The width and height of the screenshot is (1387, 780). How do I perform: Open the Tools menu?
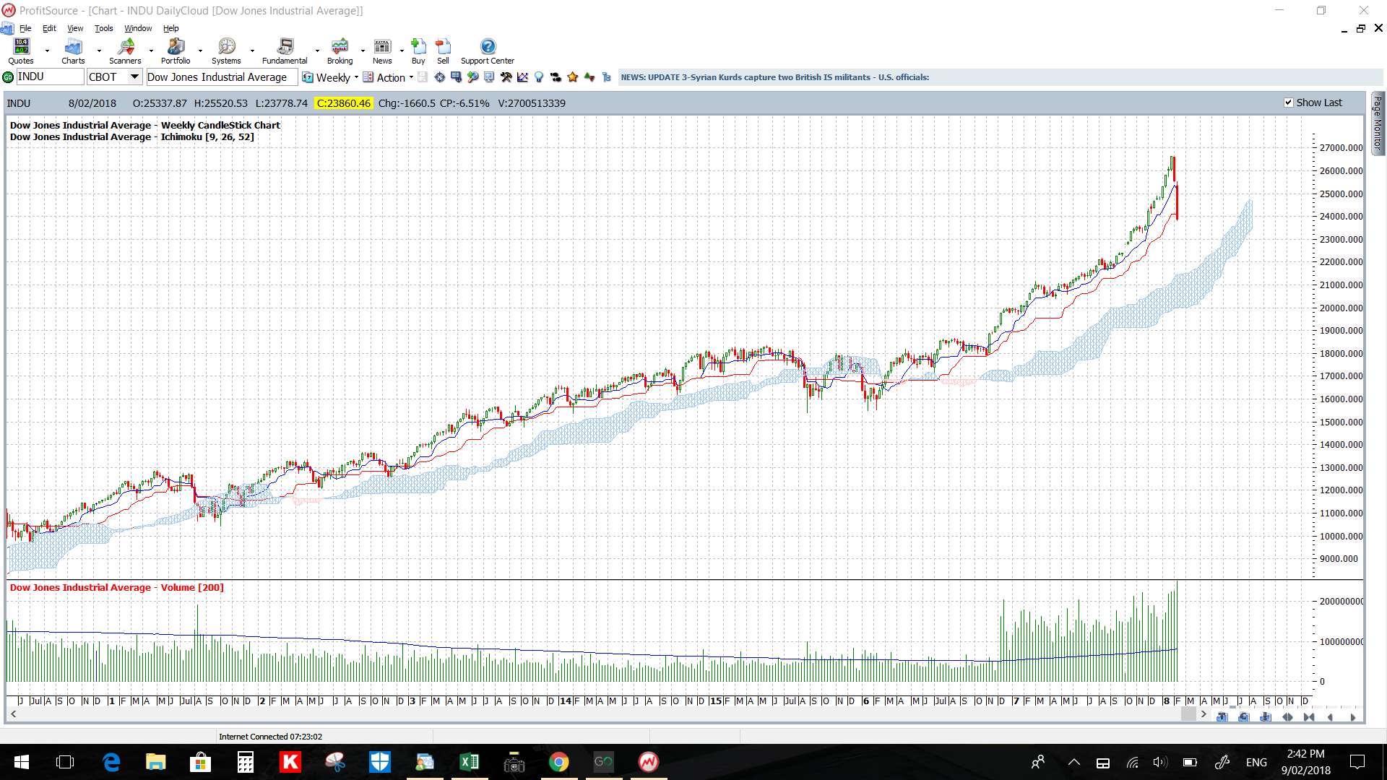tap(104, 28)
